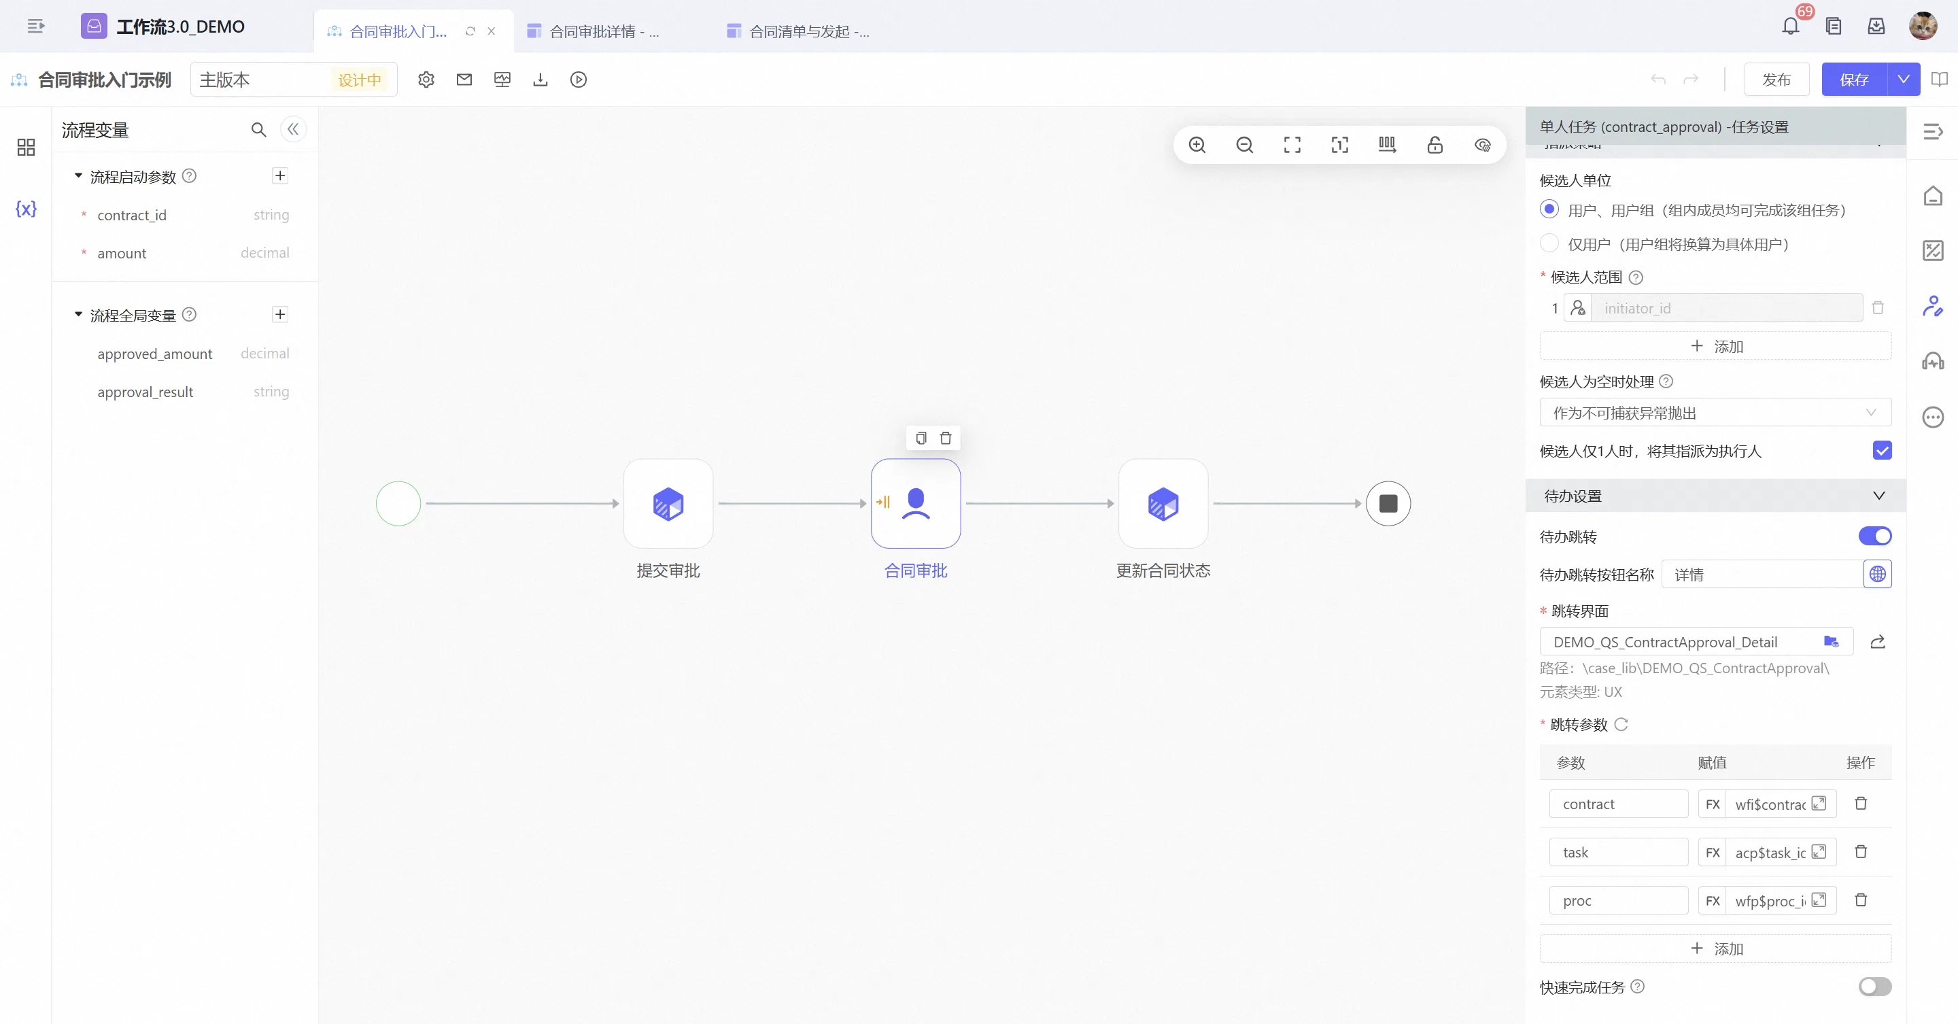This screenshot has width=1958, height=1024.
Task: Open the variables {x} sidebar icon
Action: (x=26, y=209)
